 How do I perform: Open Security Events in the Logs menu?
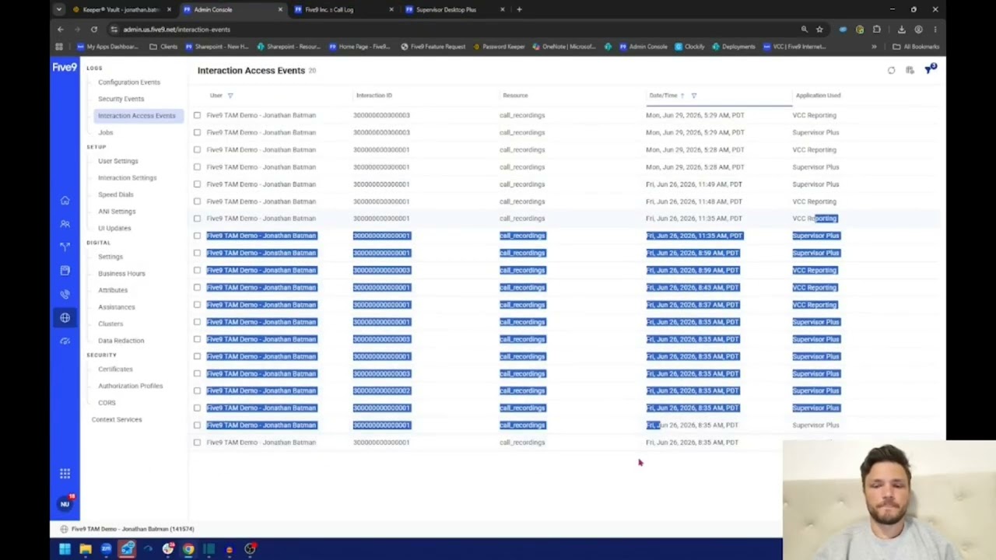point(121,99)
